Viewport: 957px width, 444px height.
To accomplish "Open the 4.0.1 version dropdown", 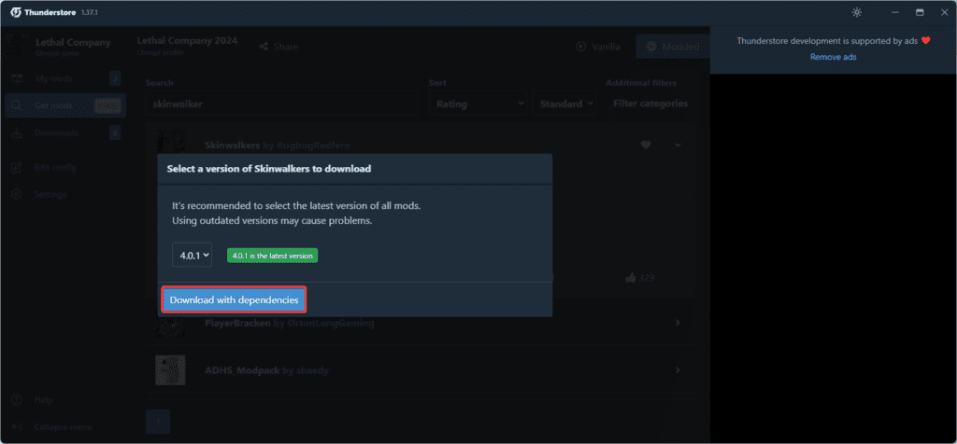I will point(192,255).
